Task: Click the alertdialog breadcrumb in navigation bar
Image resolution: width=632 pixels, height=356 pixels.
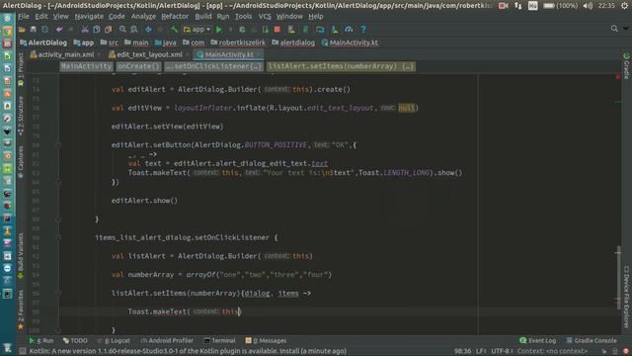Action: click(x=293, y=43)
